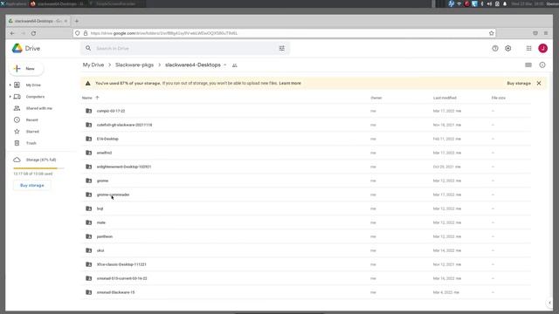
Task: Select the ukui folder
Action: (x=306, y=250)
